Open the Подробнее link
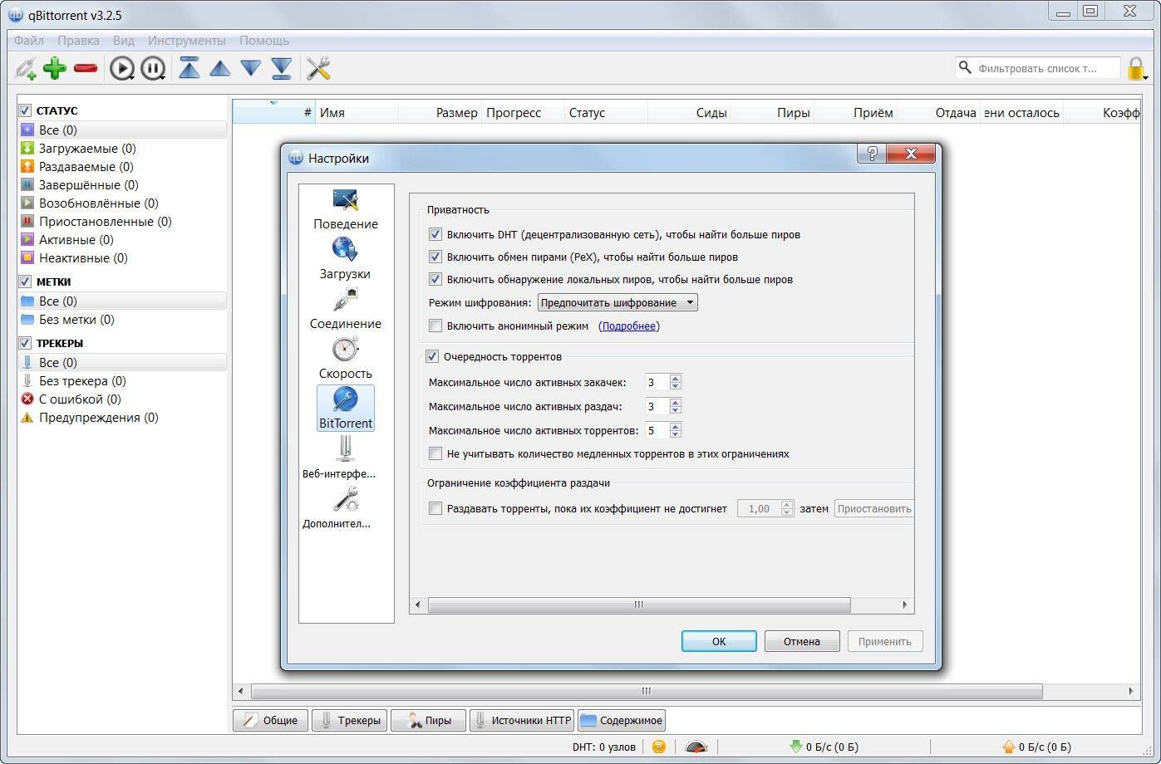The width and height of the screenshot is (1161, 764). 629,326
